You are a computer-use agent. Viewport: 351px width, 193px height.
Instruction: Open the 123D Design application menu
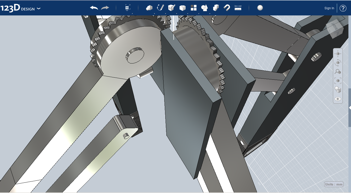[x=20, y=8]
